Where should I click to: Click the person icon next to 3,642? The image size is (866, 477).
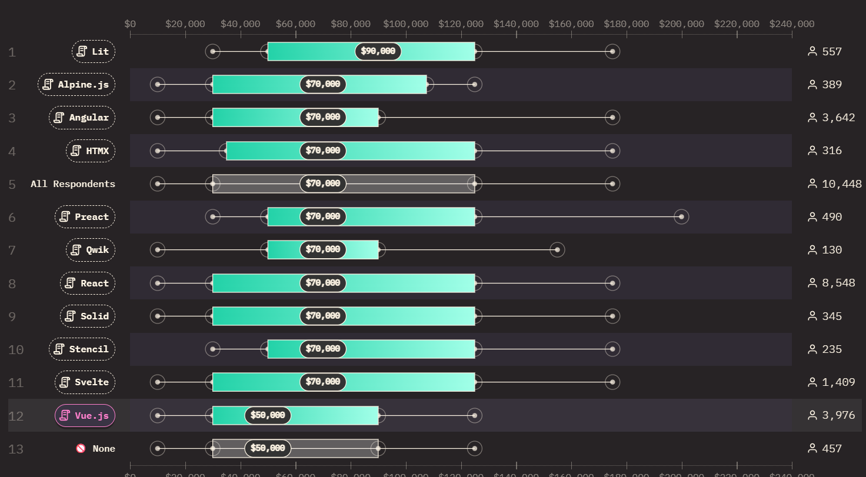(812, 118)
